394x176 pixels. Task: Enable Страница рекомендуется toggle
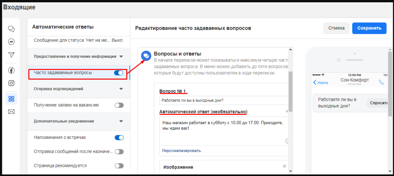pos(119,165)
